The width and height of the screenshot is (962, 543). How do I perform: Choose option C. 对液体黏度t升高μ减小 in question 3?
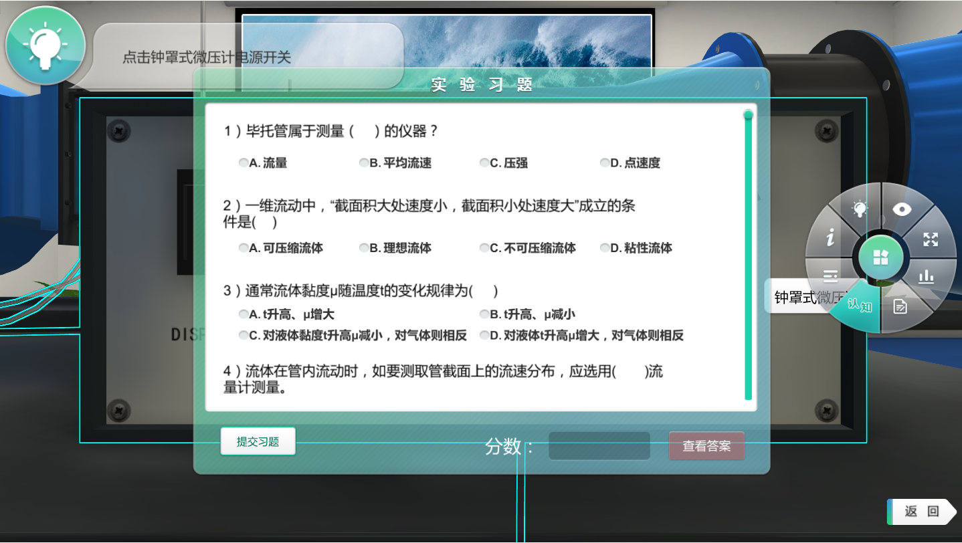coord(244,336)
